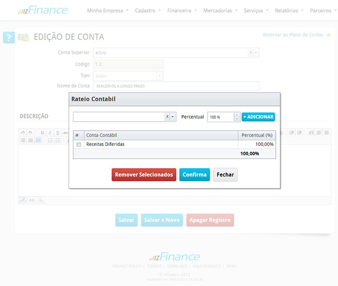Increase Percentual with the up spinner
Image resolution: width=338 pixels, height=286 pixels.
click(x=237, y=115)
